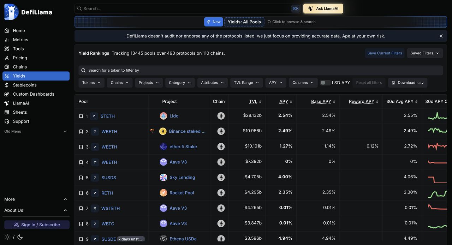Open external link arrow for WSTETH
This screenshot has height=245, width=452.
click(95, 208)
